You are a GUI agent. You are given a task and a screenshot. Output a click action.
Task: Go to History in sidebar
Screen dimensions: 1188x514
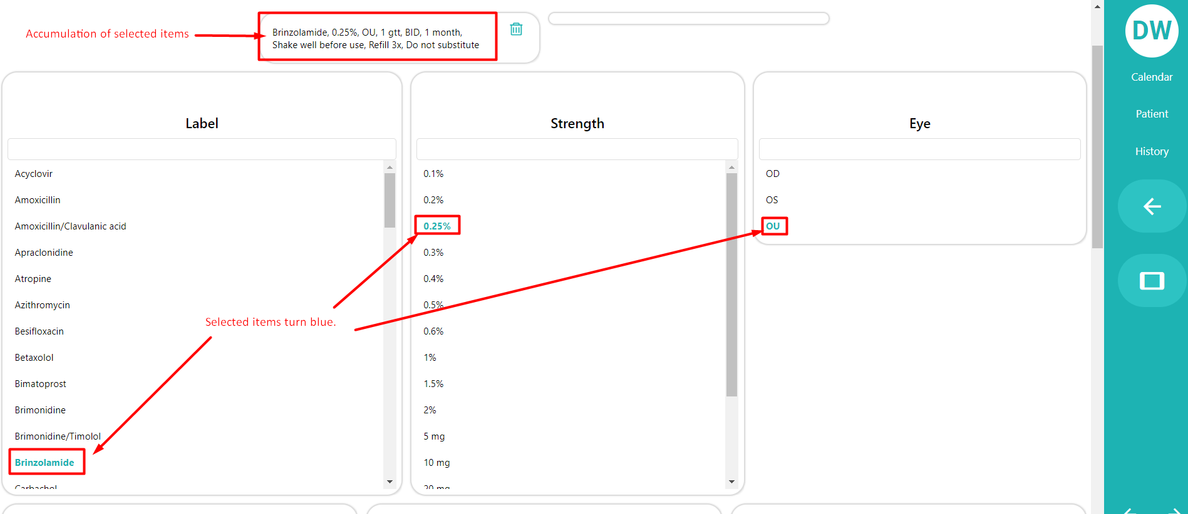click(1152, 151)
